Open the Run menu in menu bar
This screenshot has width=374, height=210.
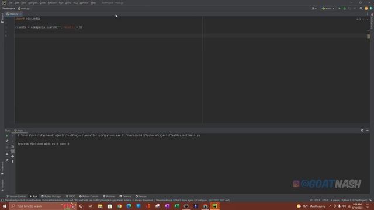point(61,3)
